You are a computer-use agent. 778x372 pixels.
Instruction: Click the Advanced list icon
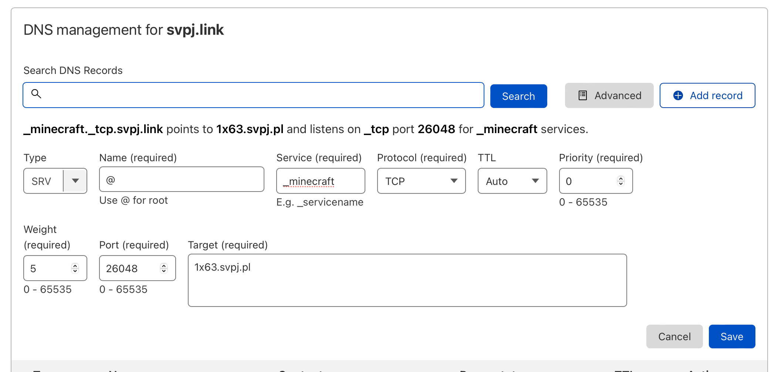click(583, 95)
